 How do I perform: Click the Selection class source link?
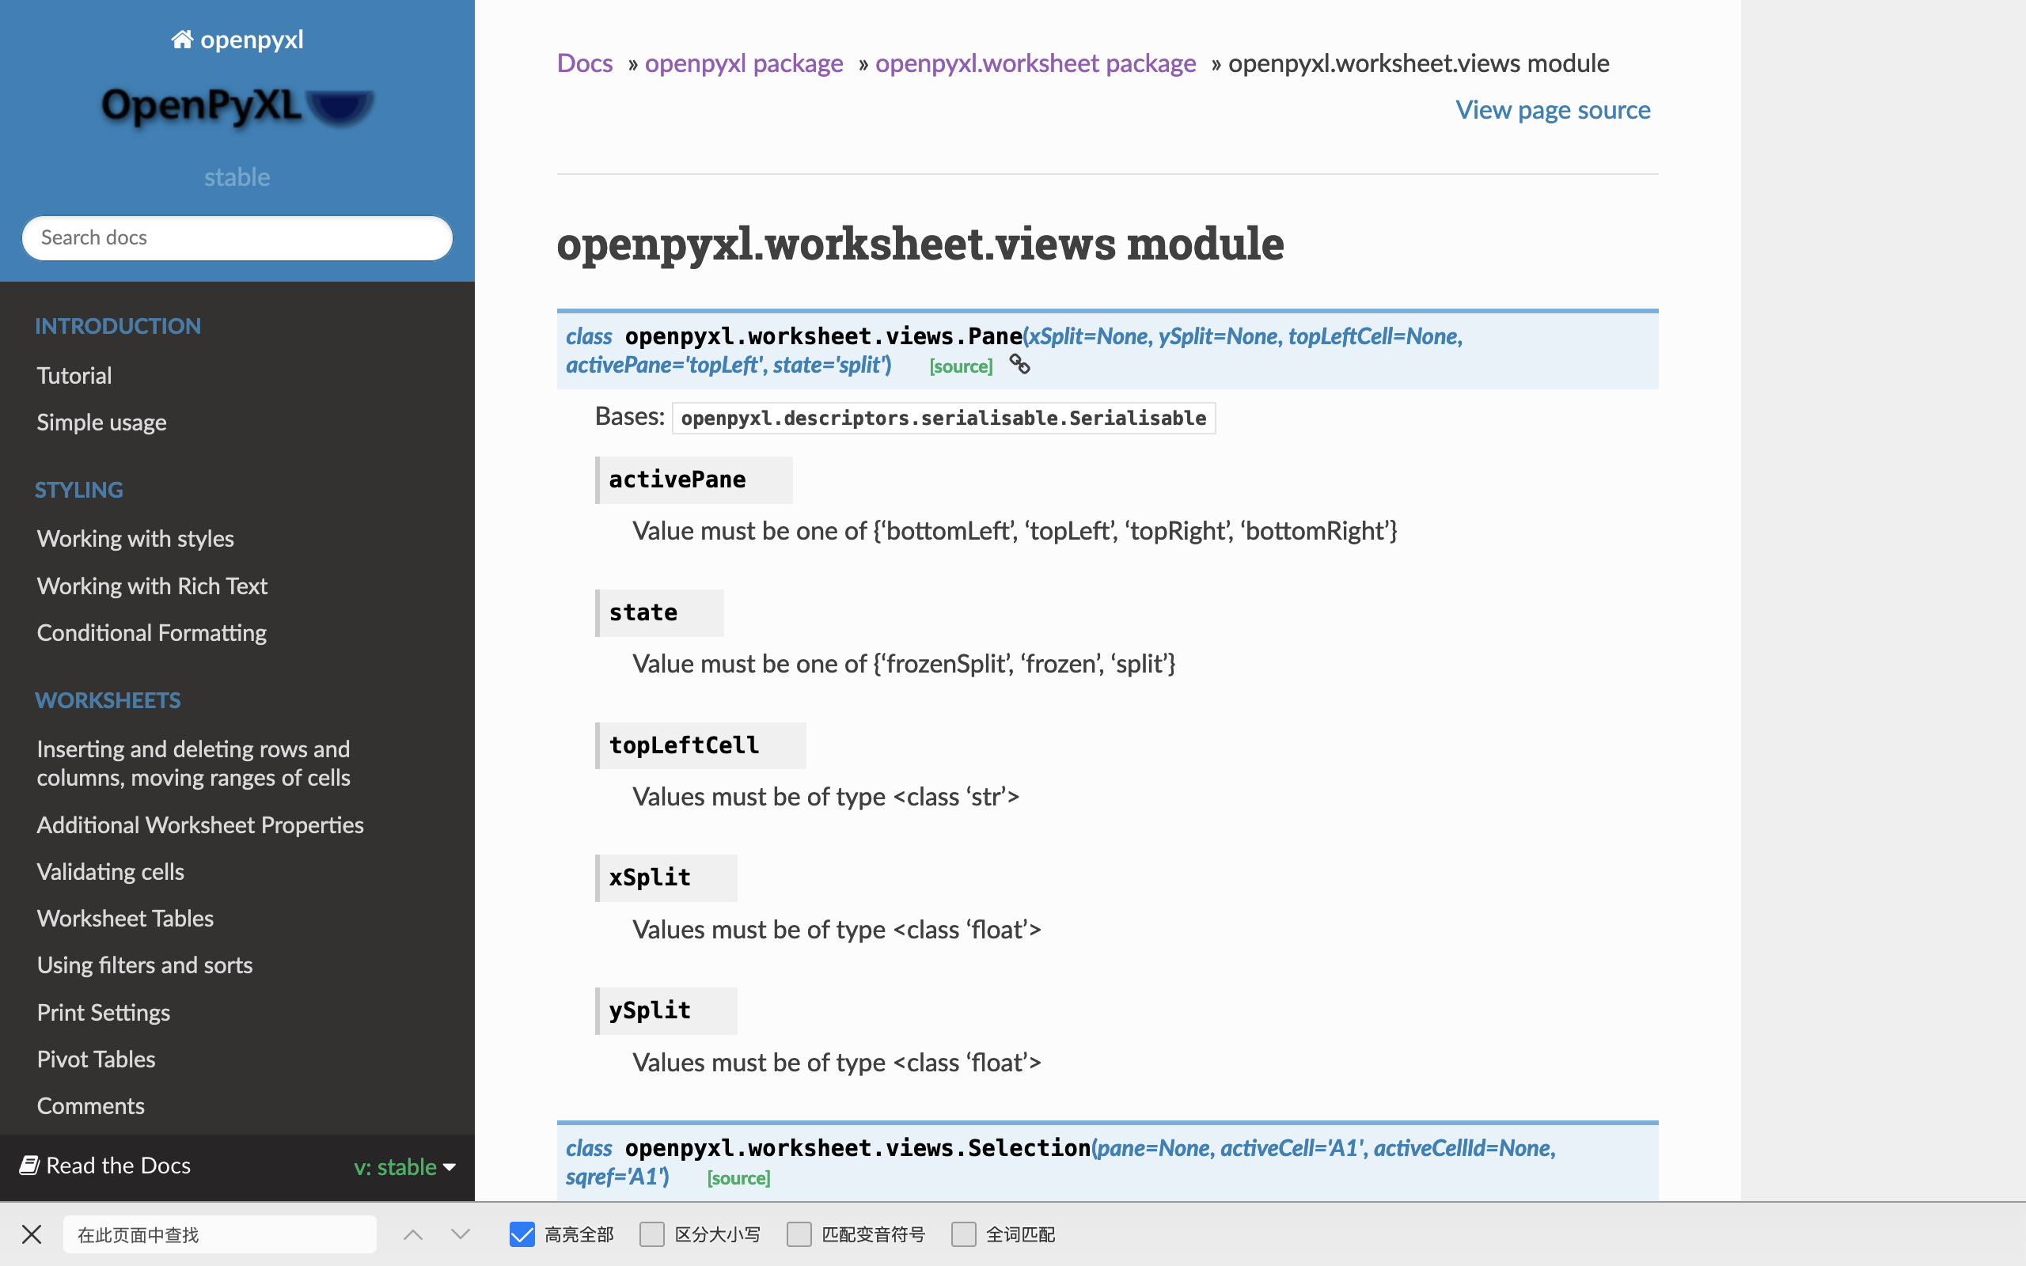point(735,1178)
